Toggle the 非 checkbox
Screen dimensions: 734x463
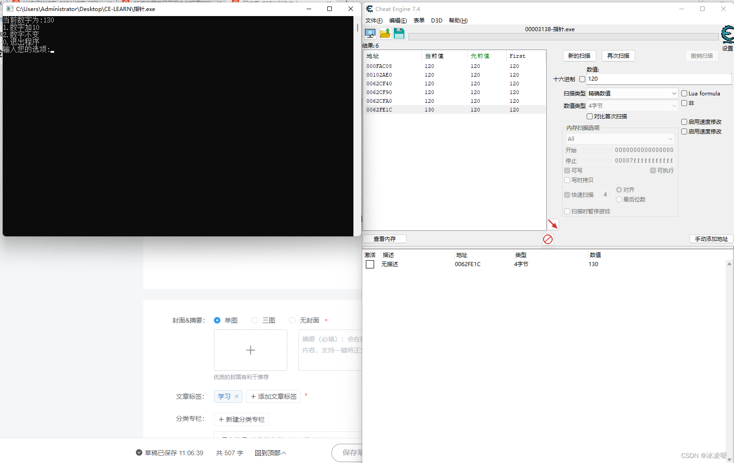[684, 103]
